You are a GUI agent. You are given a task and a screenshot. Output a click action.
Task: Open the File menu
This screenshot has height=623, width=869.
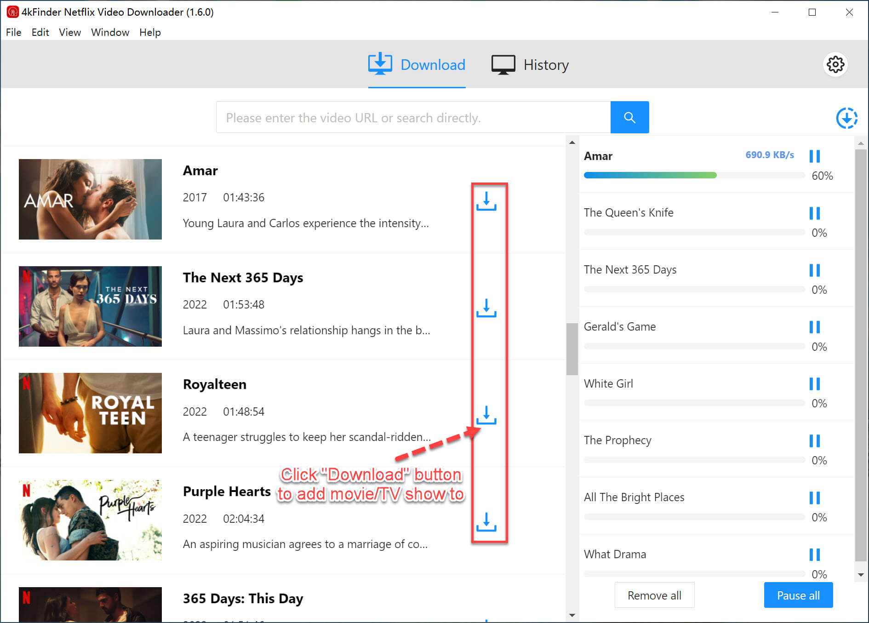(14, 32)
